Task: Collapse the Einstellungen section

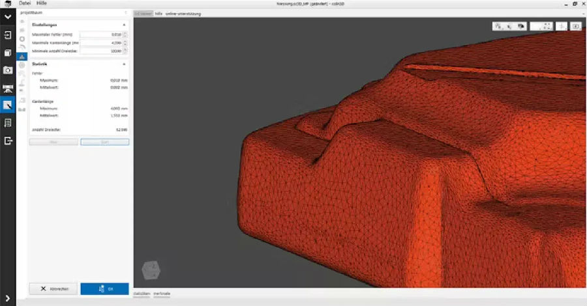Action: tap(124, 25)
